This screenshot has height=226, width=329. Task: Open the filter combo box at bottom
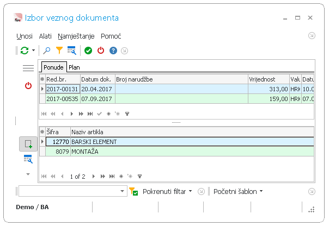[x=73, y=191]
